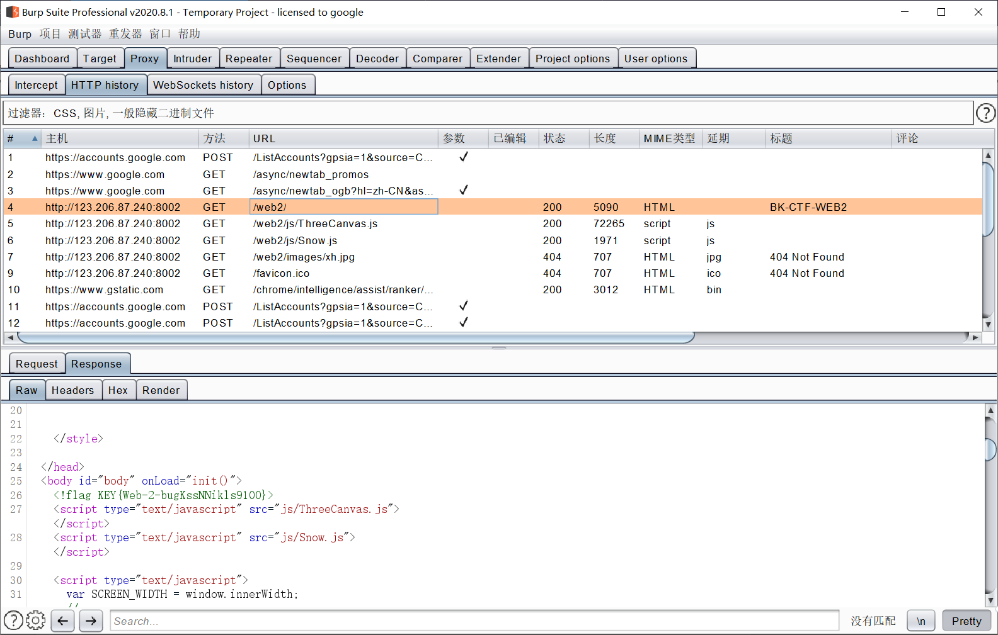
Task: Open the Burp menu
Action: point(20,34)
